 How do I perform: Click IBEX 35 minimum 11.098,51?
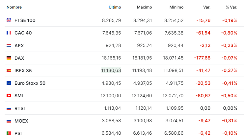click(x=174, y=70)
